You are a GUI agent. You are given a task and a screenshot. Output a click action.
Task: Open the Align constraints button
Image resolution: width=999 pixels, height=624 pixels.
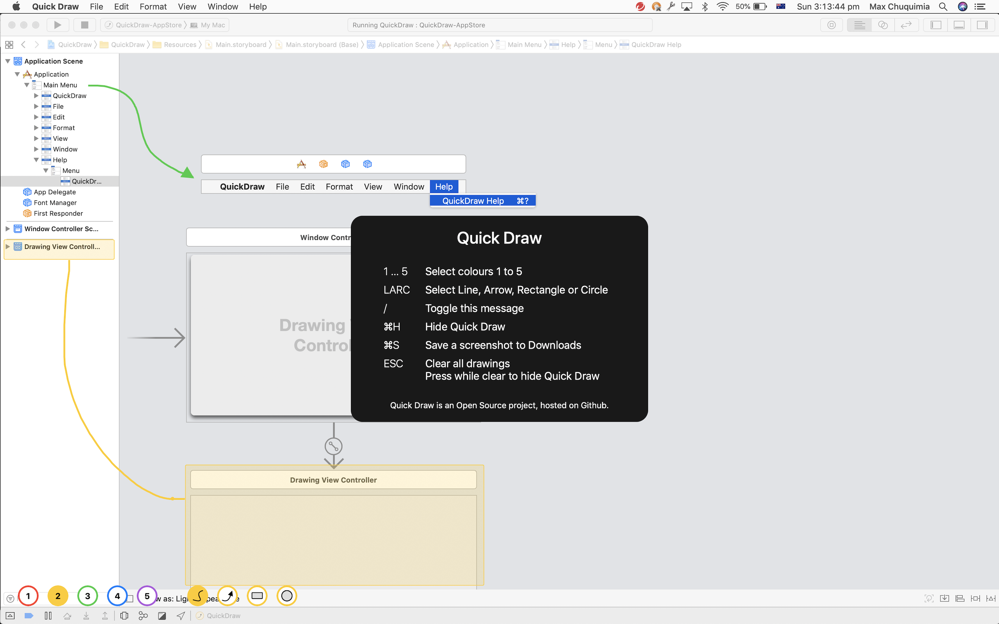tap(960, 598)
